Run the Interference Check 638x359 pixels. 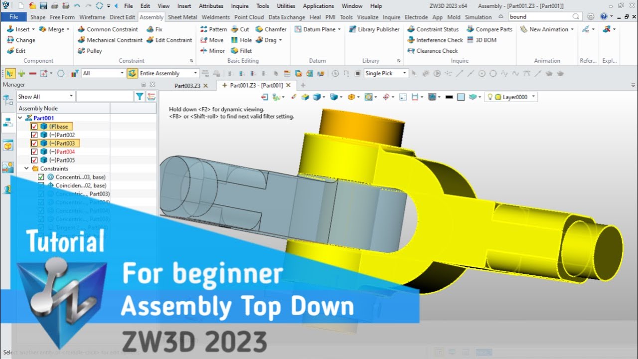[436, 40]
